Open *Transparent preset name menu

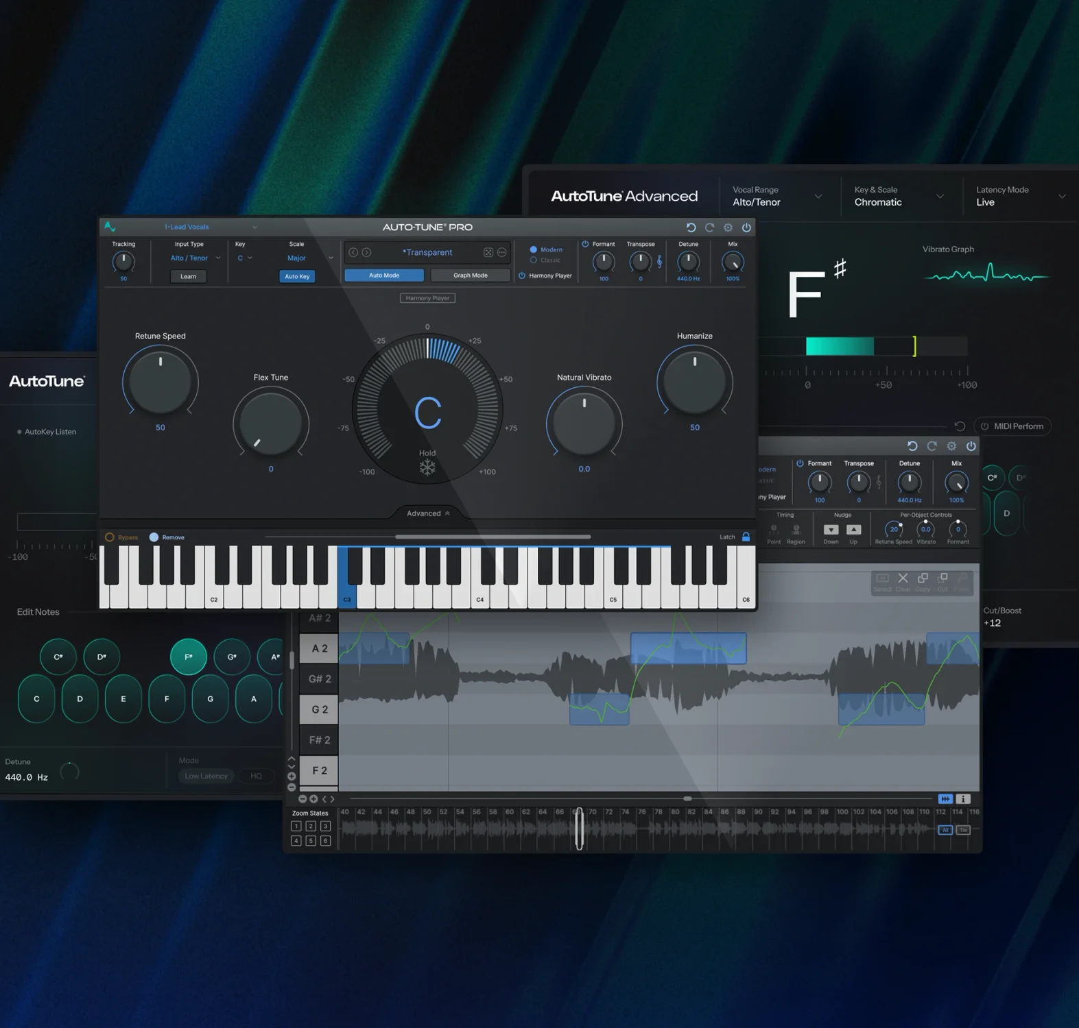427,252
